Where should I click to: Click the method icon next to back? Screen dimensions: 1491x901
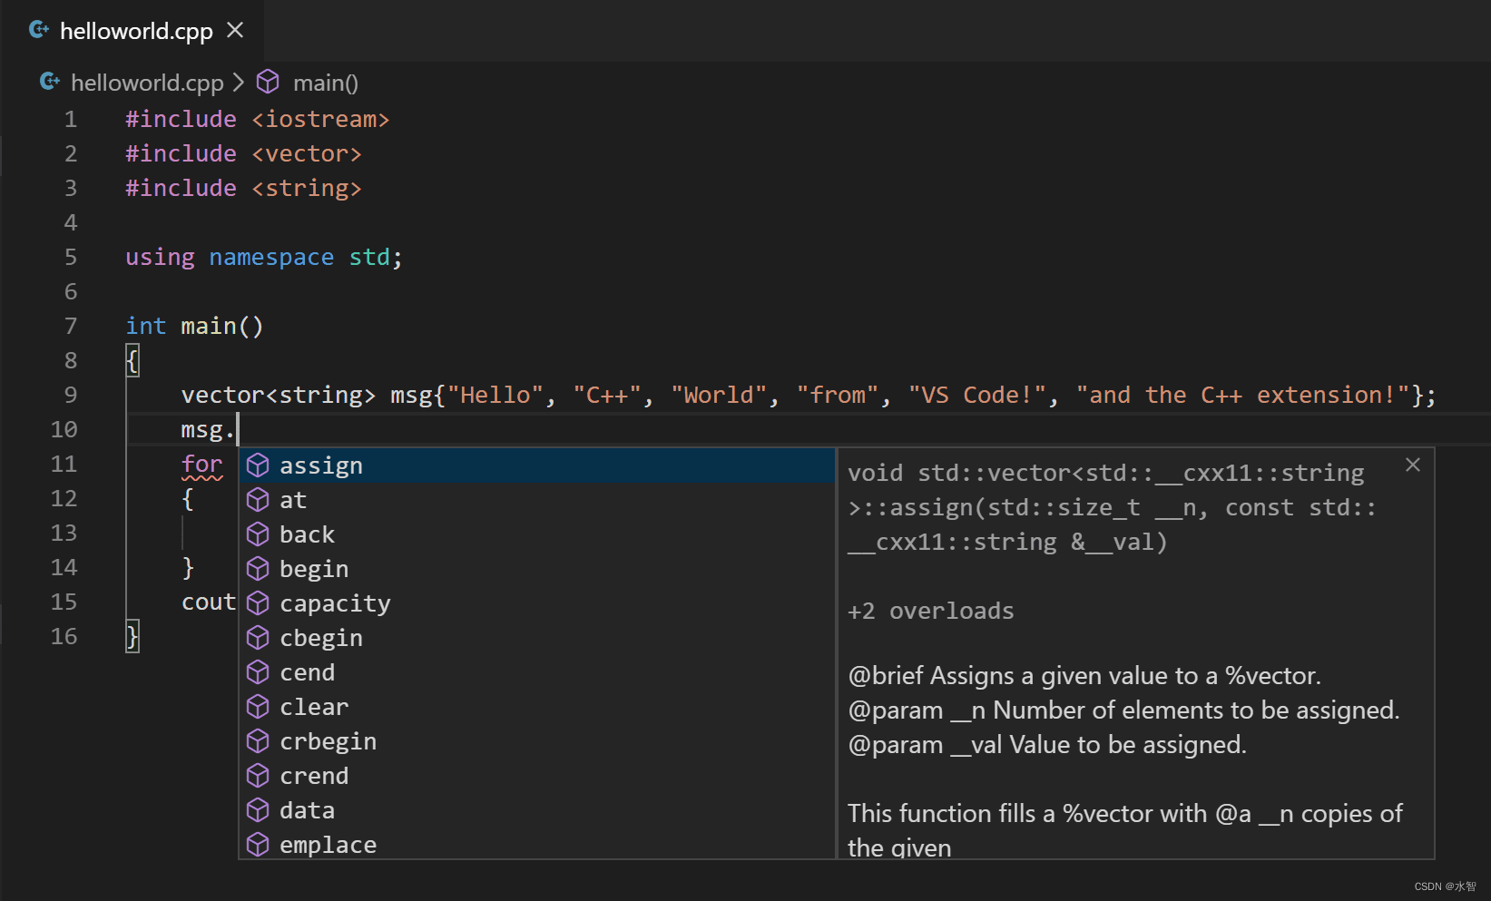(258, 534)
